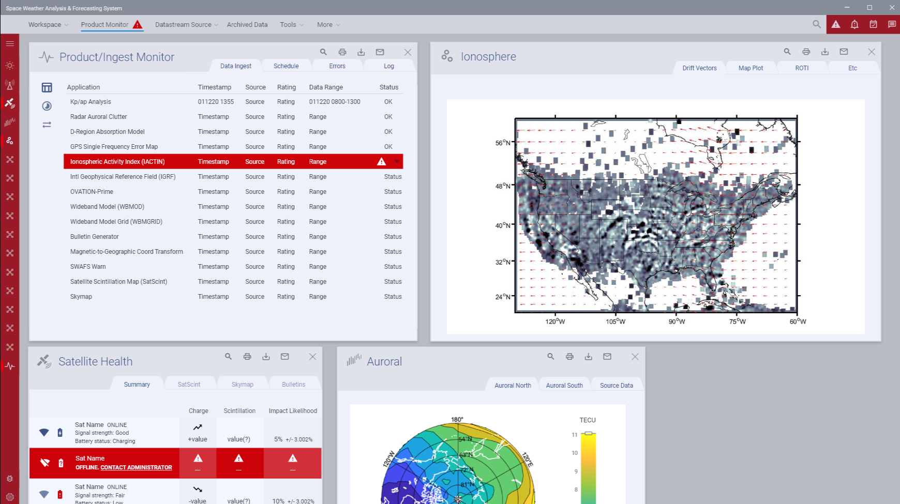Click the global search icon in the top bar

click(817, 24)
